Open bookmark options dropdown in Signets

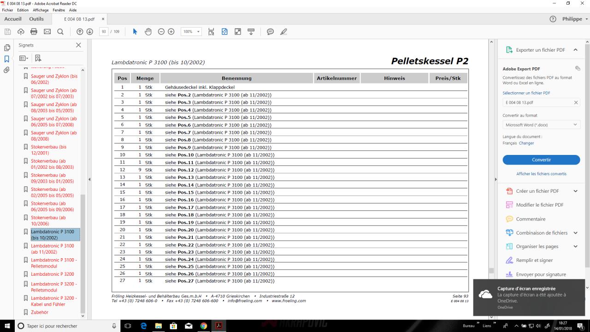24,58
